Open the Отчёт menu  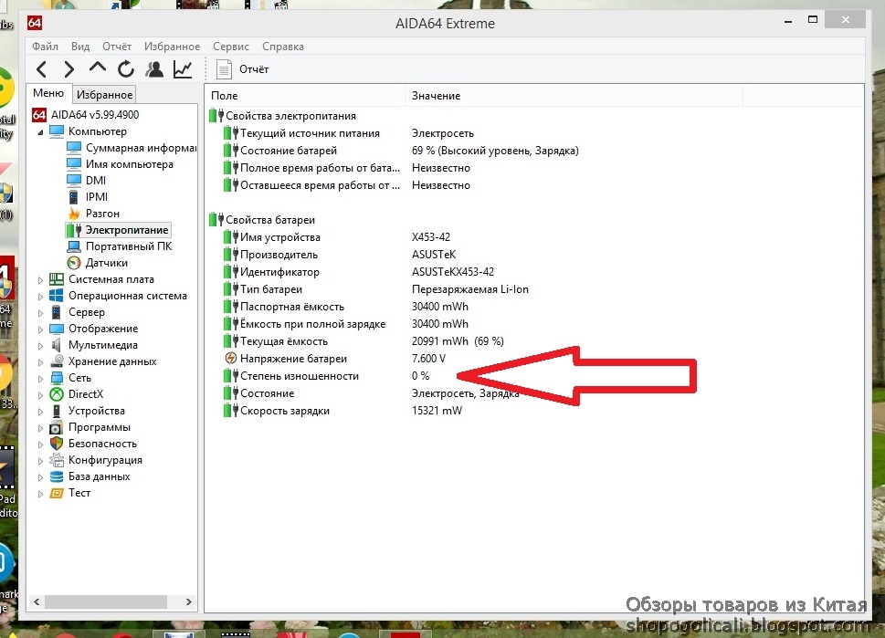(117, 47)
